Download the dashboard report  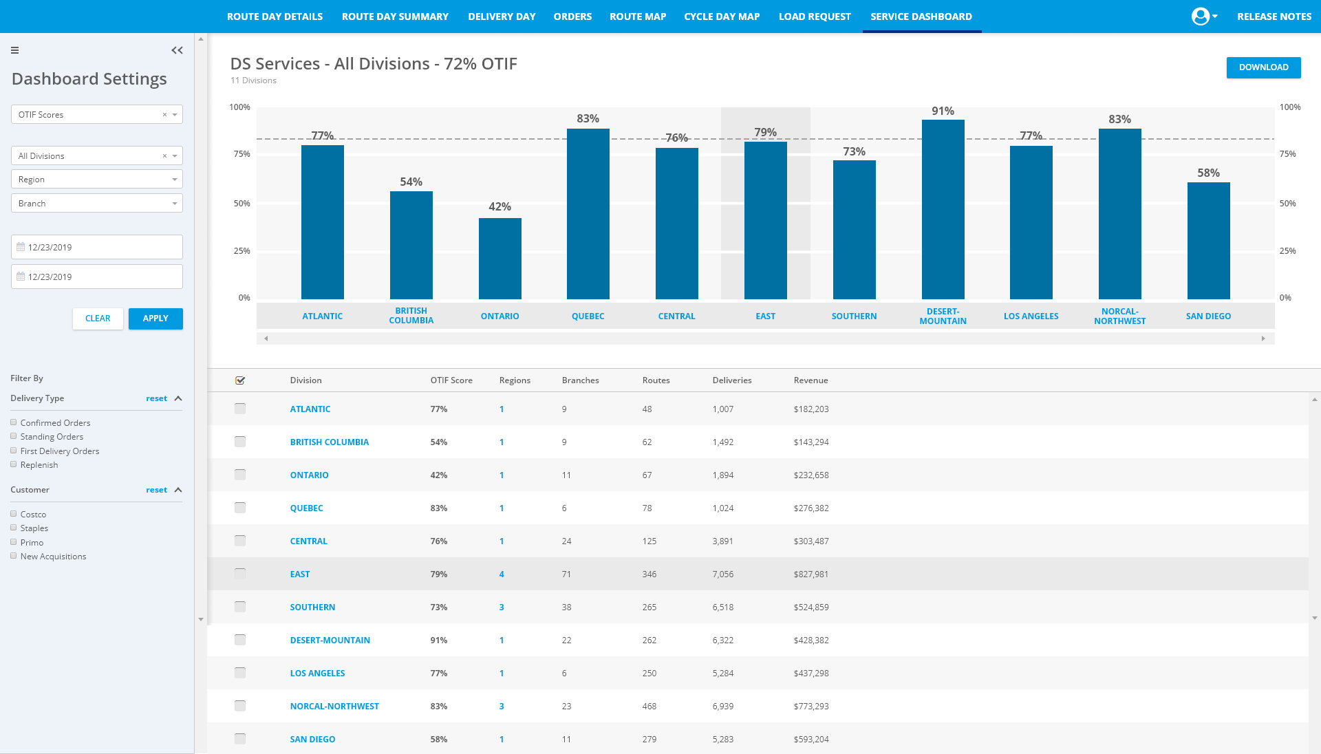click(1263, 67)
